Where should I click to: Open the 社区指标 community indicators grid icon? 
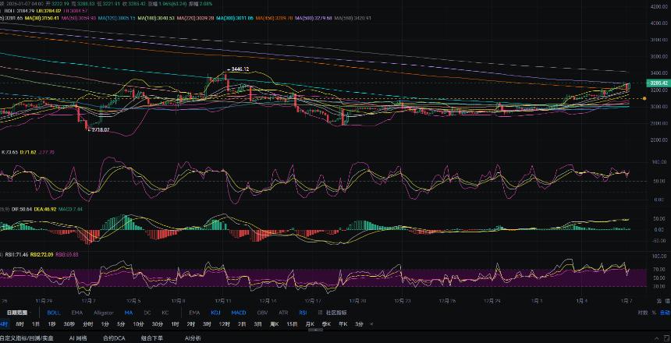(x=320, y=313)
